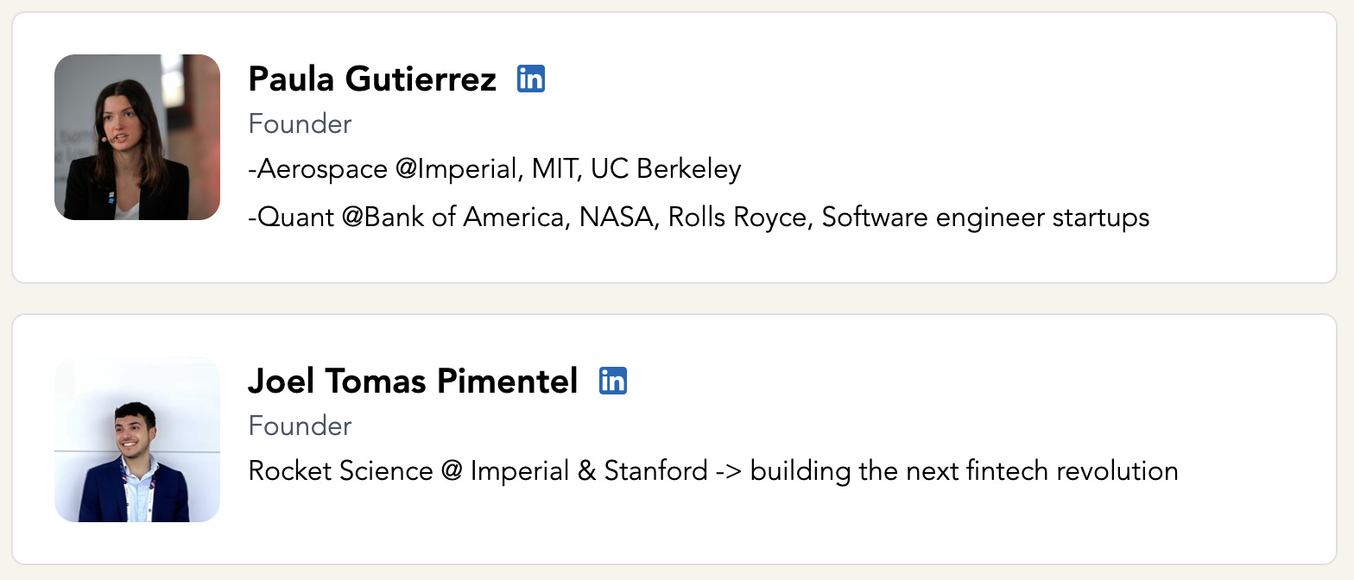
Task: Click Software engineer startups text
Action: (x=985, y=217)
